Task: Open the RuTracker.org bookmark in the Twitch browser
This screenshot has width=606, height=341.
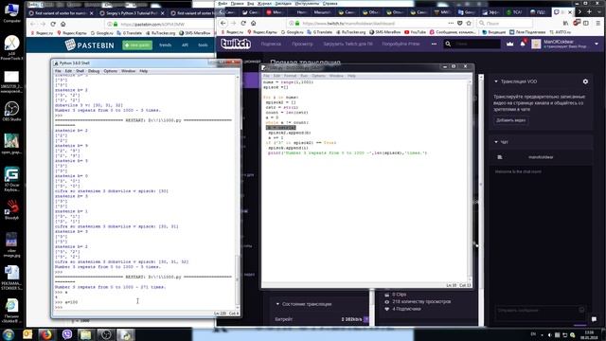Action: [350, 32]
